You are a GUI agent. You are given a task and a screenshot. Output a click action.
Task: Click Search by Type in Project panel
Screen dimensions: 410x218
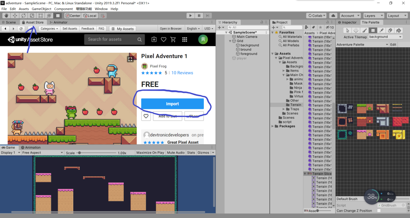tap(307, 27)
